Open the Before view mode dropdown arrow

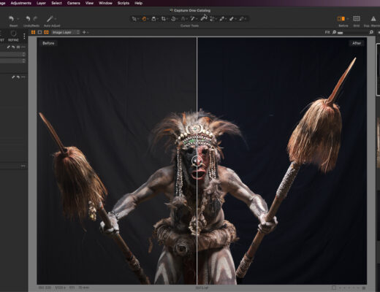point(348,19)
